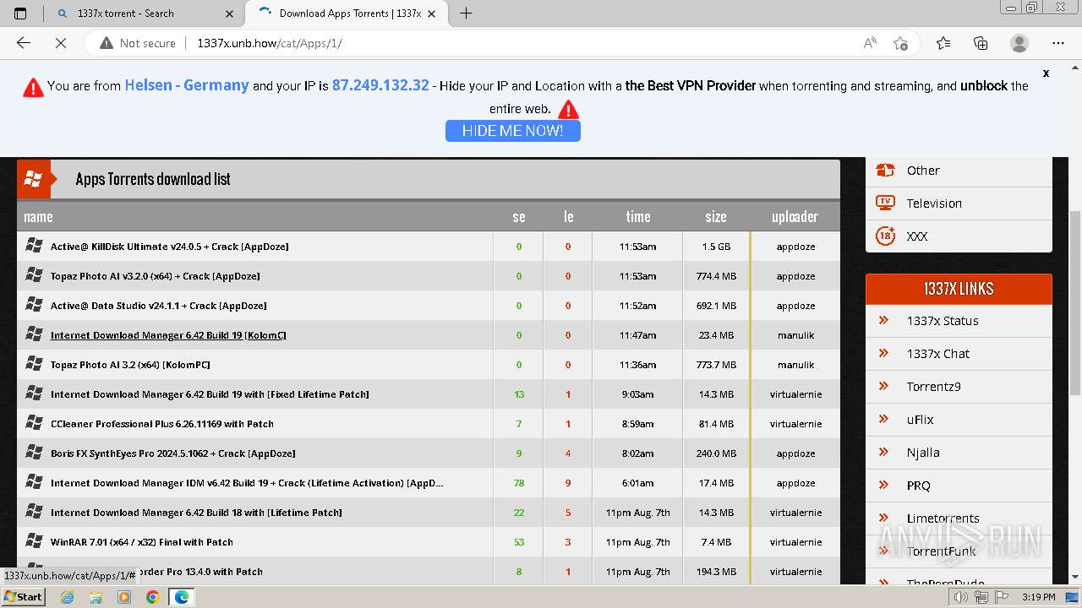Open Edge settings and more menu

[x=1058, y=43]
